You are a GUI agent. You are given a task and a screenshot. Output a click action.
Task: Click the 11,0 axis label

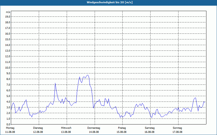(8, 62)
